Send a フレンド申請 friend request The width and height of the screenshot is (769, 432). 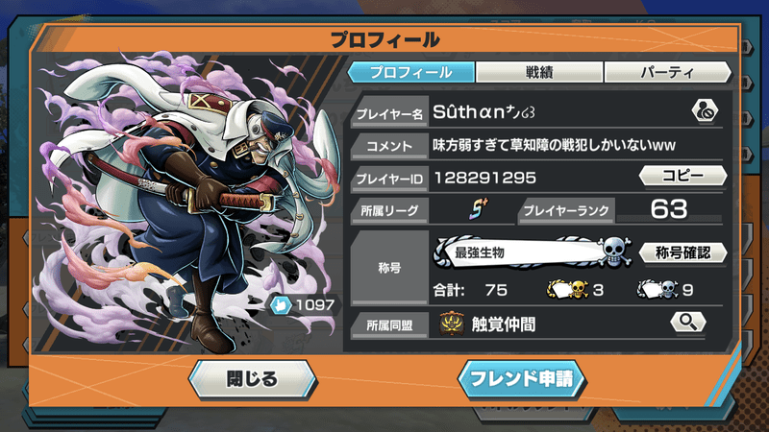coord(522,379)
